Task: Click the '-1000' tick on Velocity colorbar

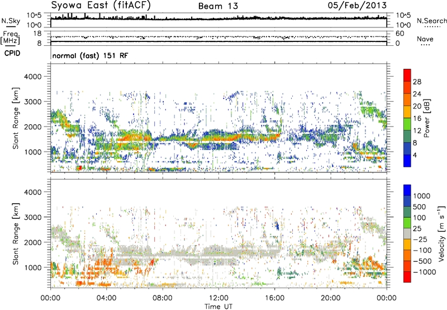Action: pos(424,272)
